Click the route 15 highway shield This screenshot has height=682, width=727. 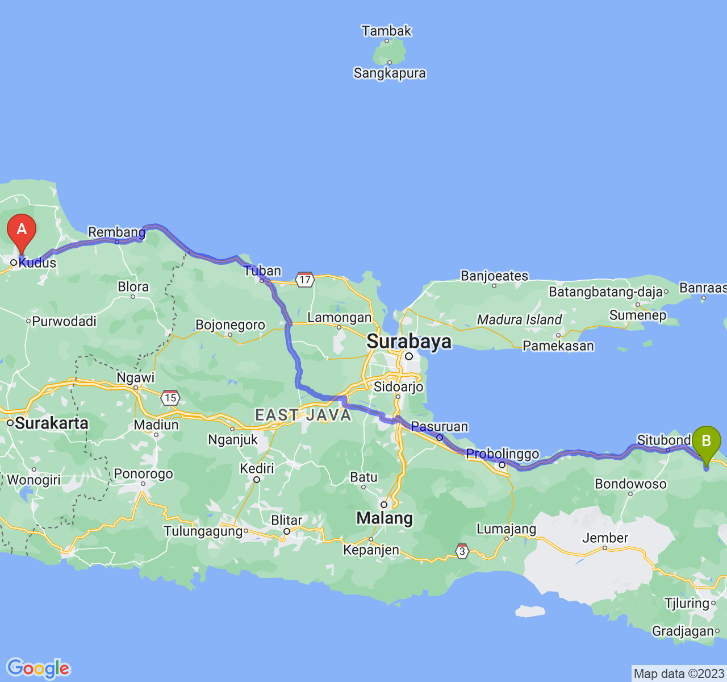click(170, 397)
